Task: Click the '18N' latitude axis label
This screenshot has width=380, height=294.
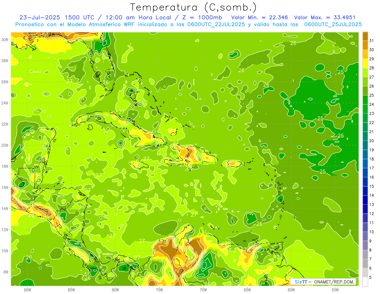Action: click(x=5, y=166)
